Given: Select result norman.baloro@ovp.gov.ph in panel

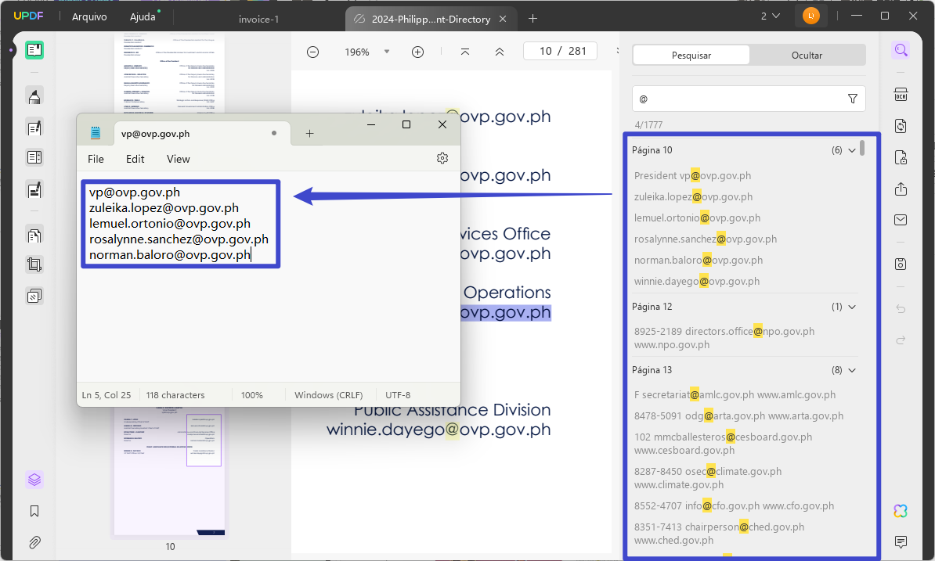Looking at the screenshot, I should tap(699, 261).
